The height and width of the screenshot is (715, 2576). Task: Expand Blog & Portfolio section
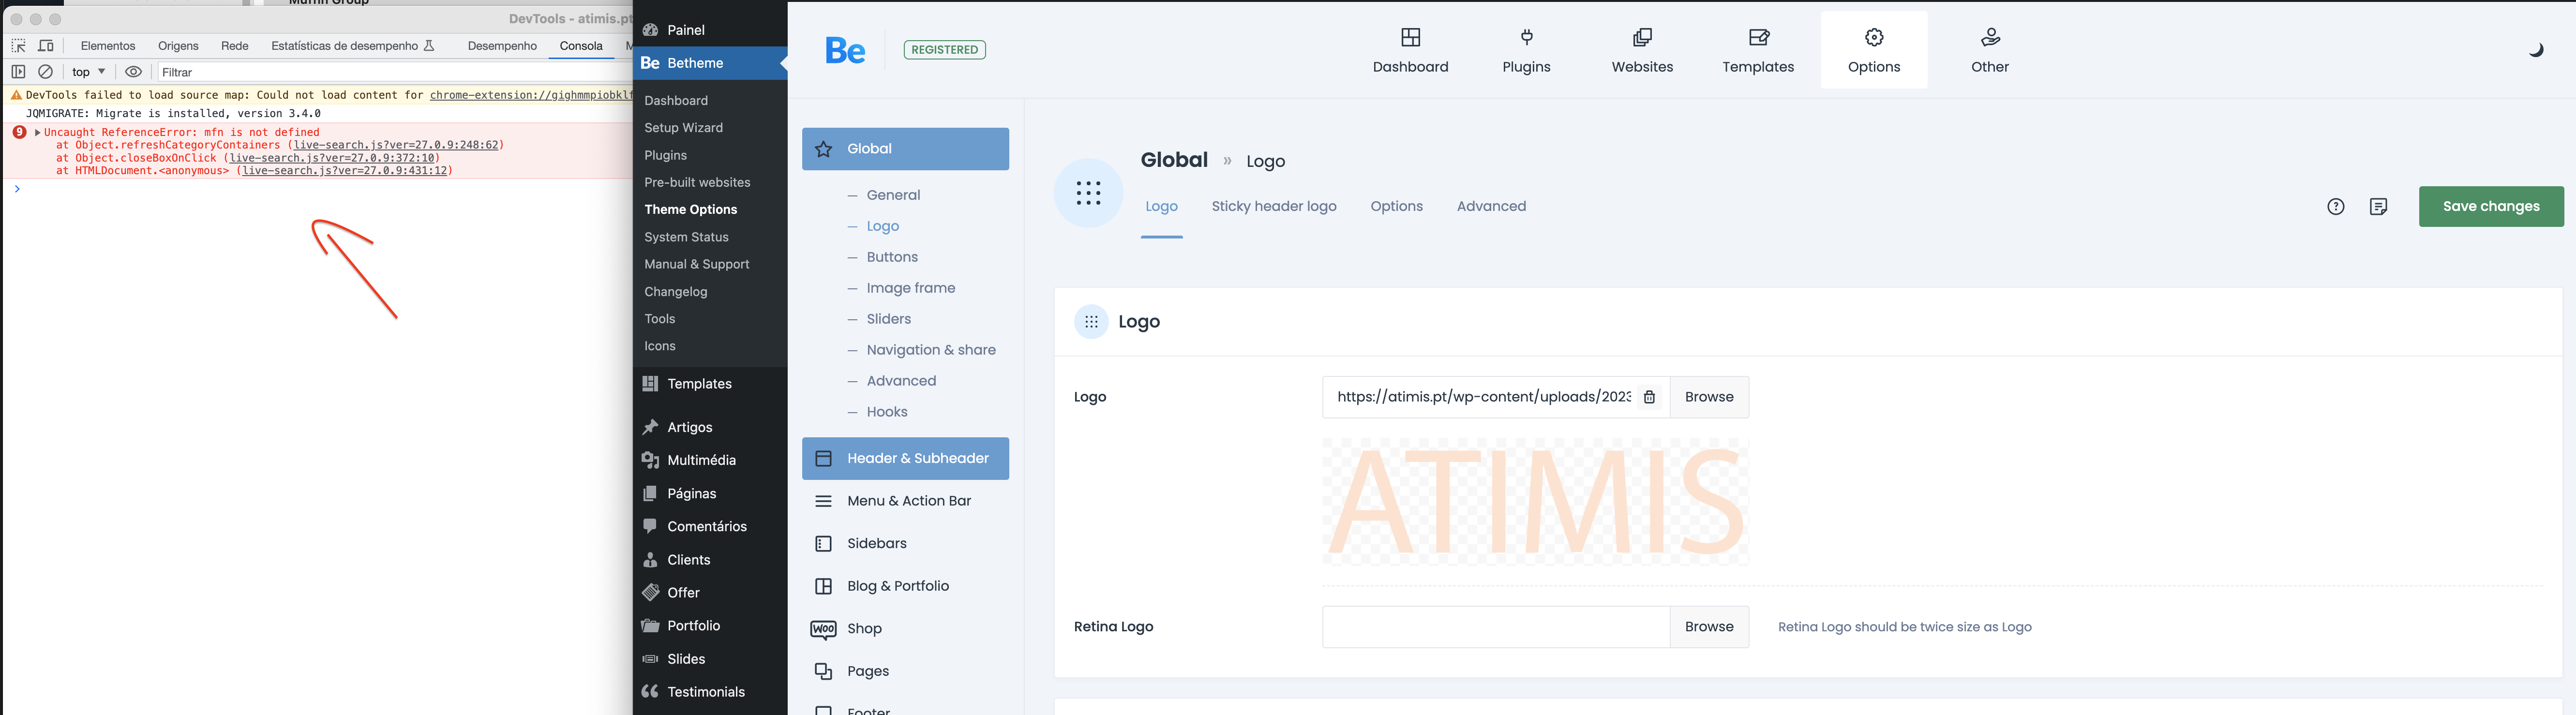(x=905, y=586)
